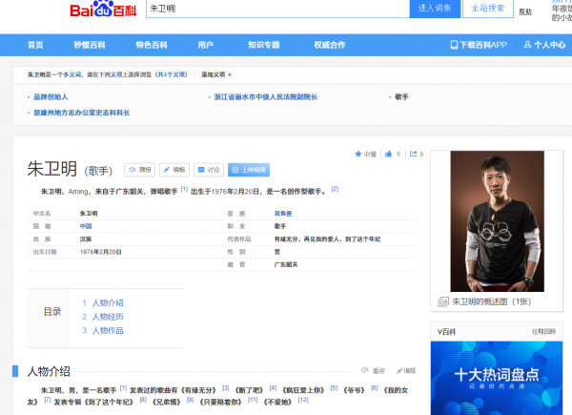
Task: Click the thumbs-up like icon
Action: pos(388,153)
